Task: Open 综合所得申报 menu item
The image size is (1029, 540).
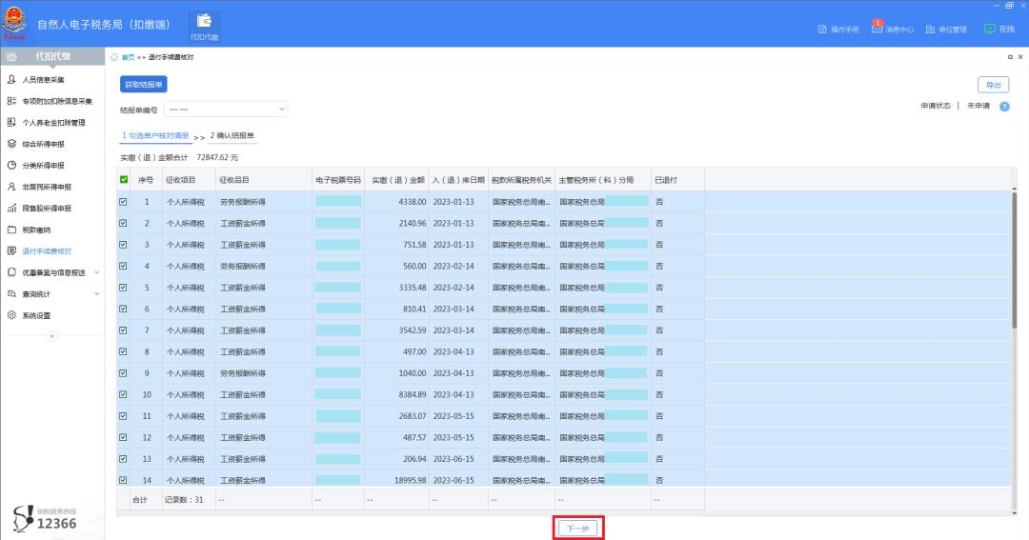Action: [43, 144]
